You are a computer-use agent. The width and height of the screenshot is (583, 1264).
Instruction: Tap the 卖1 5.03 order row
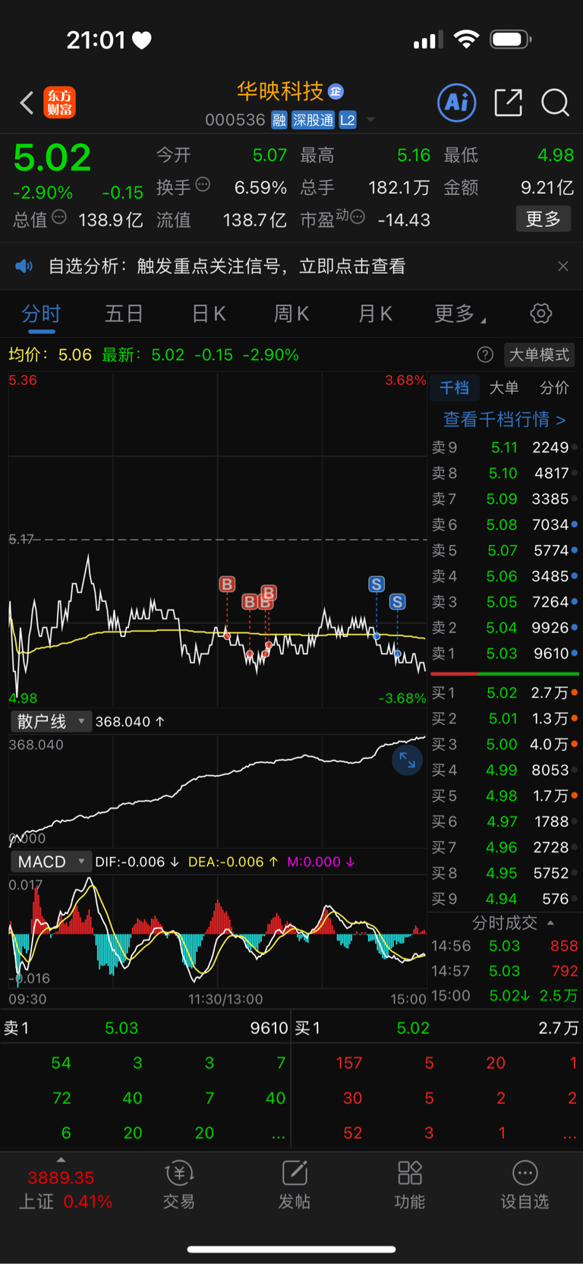pos(505,654)
